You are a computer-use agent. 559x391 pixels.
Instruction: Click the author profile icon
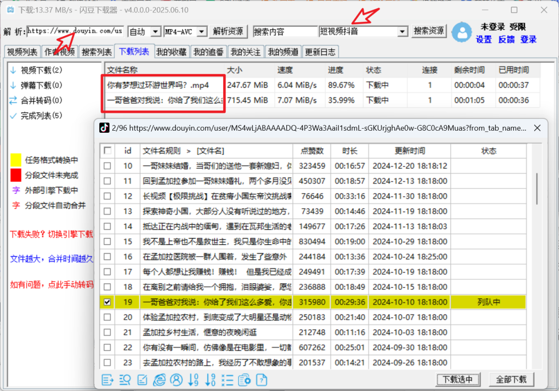coord(176,380)
